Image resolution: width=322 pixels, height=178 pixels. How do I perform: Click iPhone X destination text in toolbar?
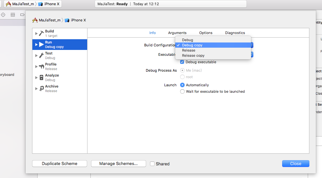(x=52, y=4)
